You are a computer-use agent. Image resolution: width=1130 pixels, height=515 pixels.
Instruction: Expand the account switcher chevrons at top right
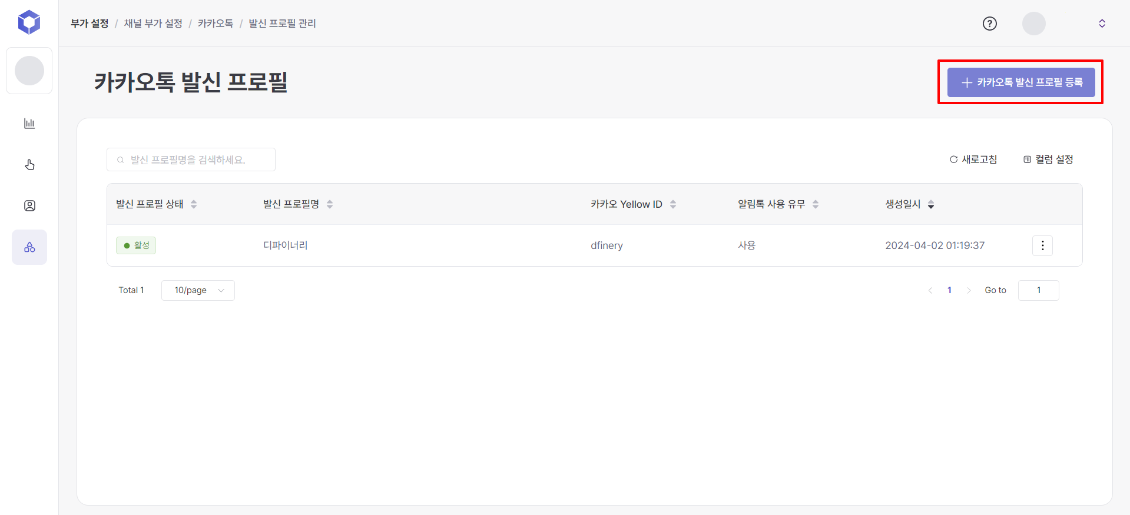(1102, 24)
